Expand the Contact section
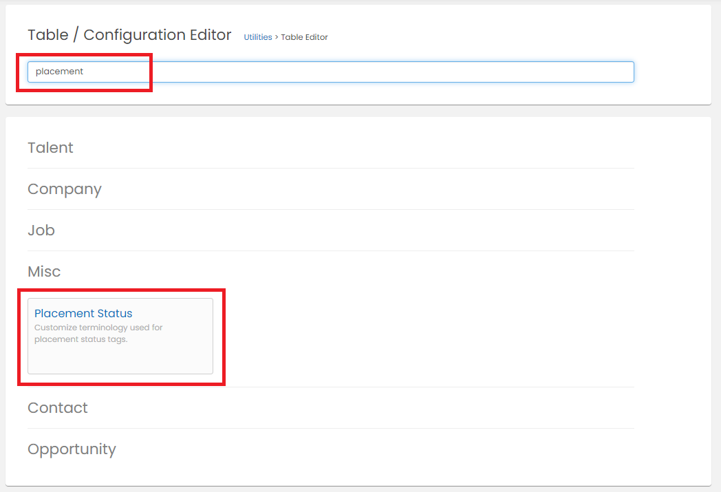 click(58, 408)
